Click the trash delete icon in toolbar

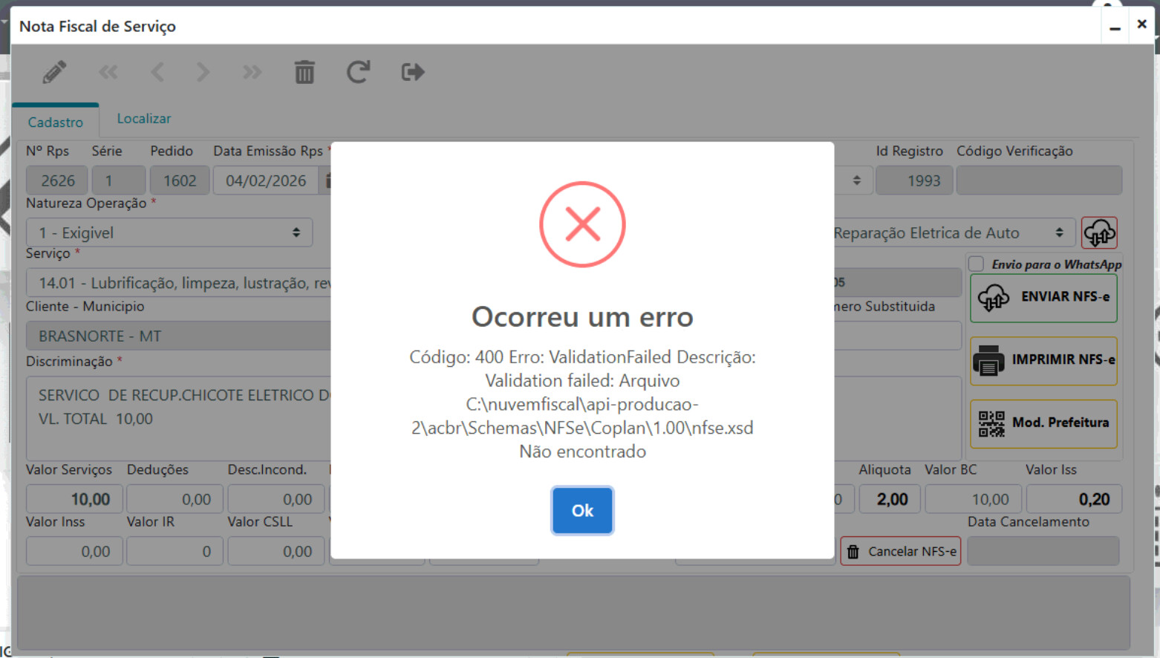point(304,72)
